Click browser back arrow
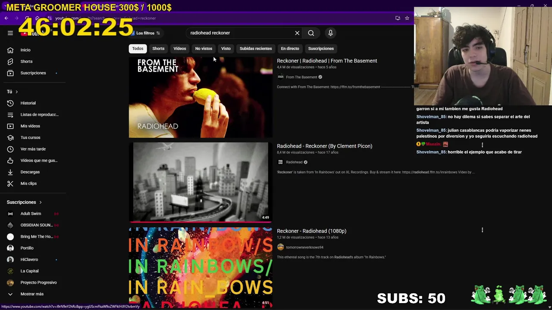The image size is (552, 310). point(6,18)
